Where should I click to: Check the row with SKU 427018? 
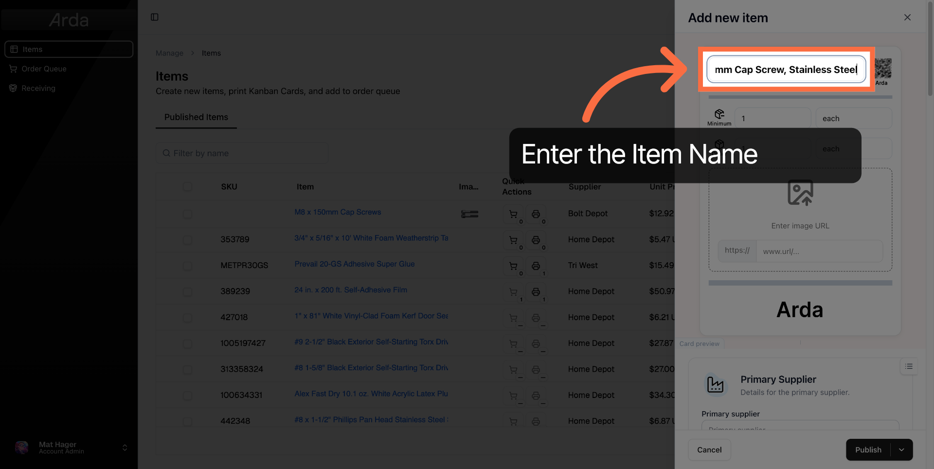187,318
